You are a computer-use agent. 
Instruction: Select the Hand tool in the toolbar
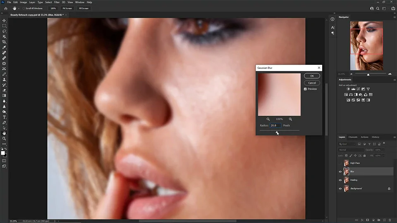(4, 133)
